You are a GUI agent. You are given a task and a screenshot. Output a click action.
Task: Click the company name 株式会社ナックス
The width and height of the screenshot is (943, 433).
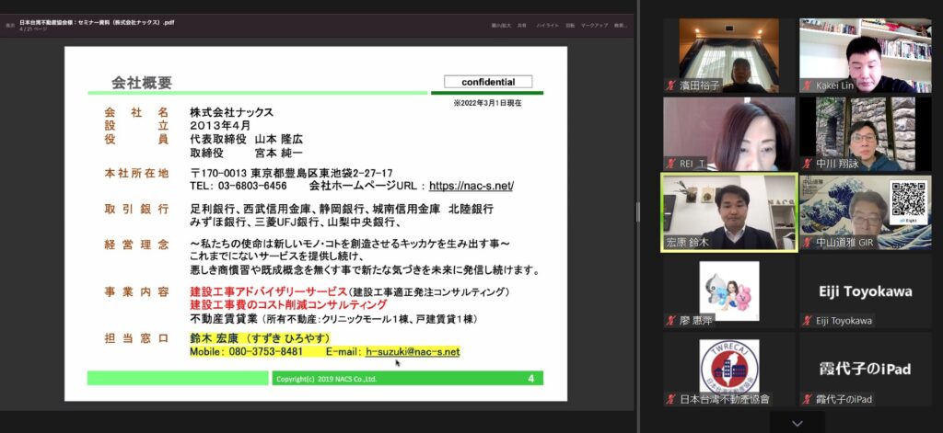(x=231, y=112)
